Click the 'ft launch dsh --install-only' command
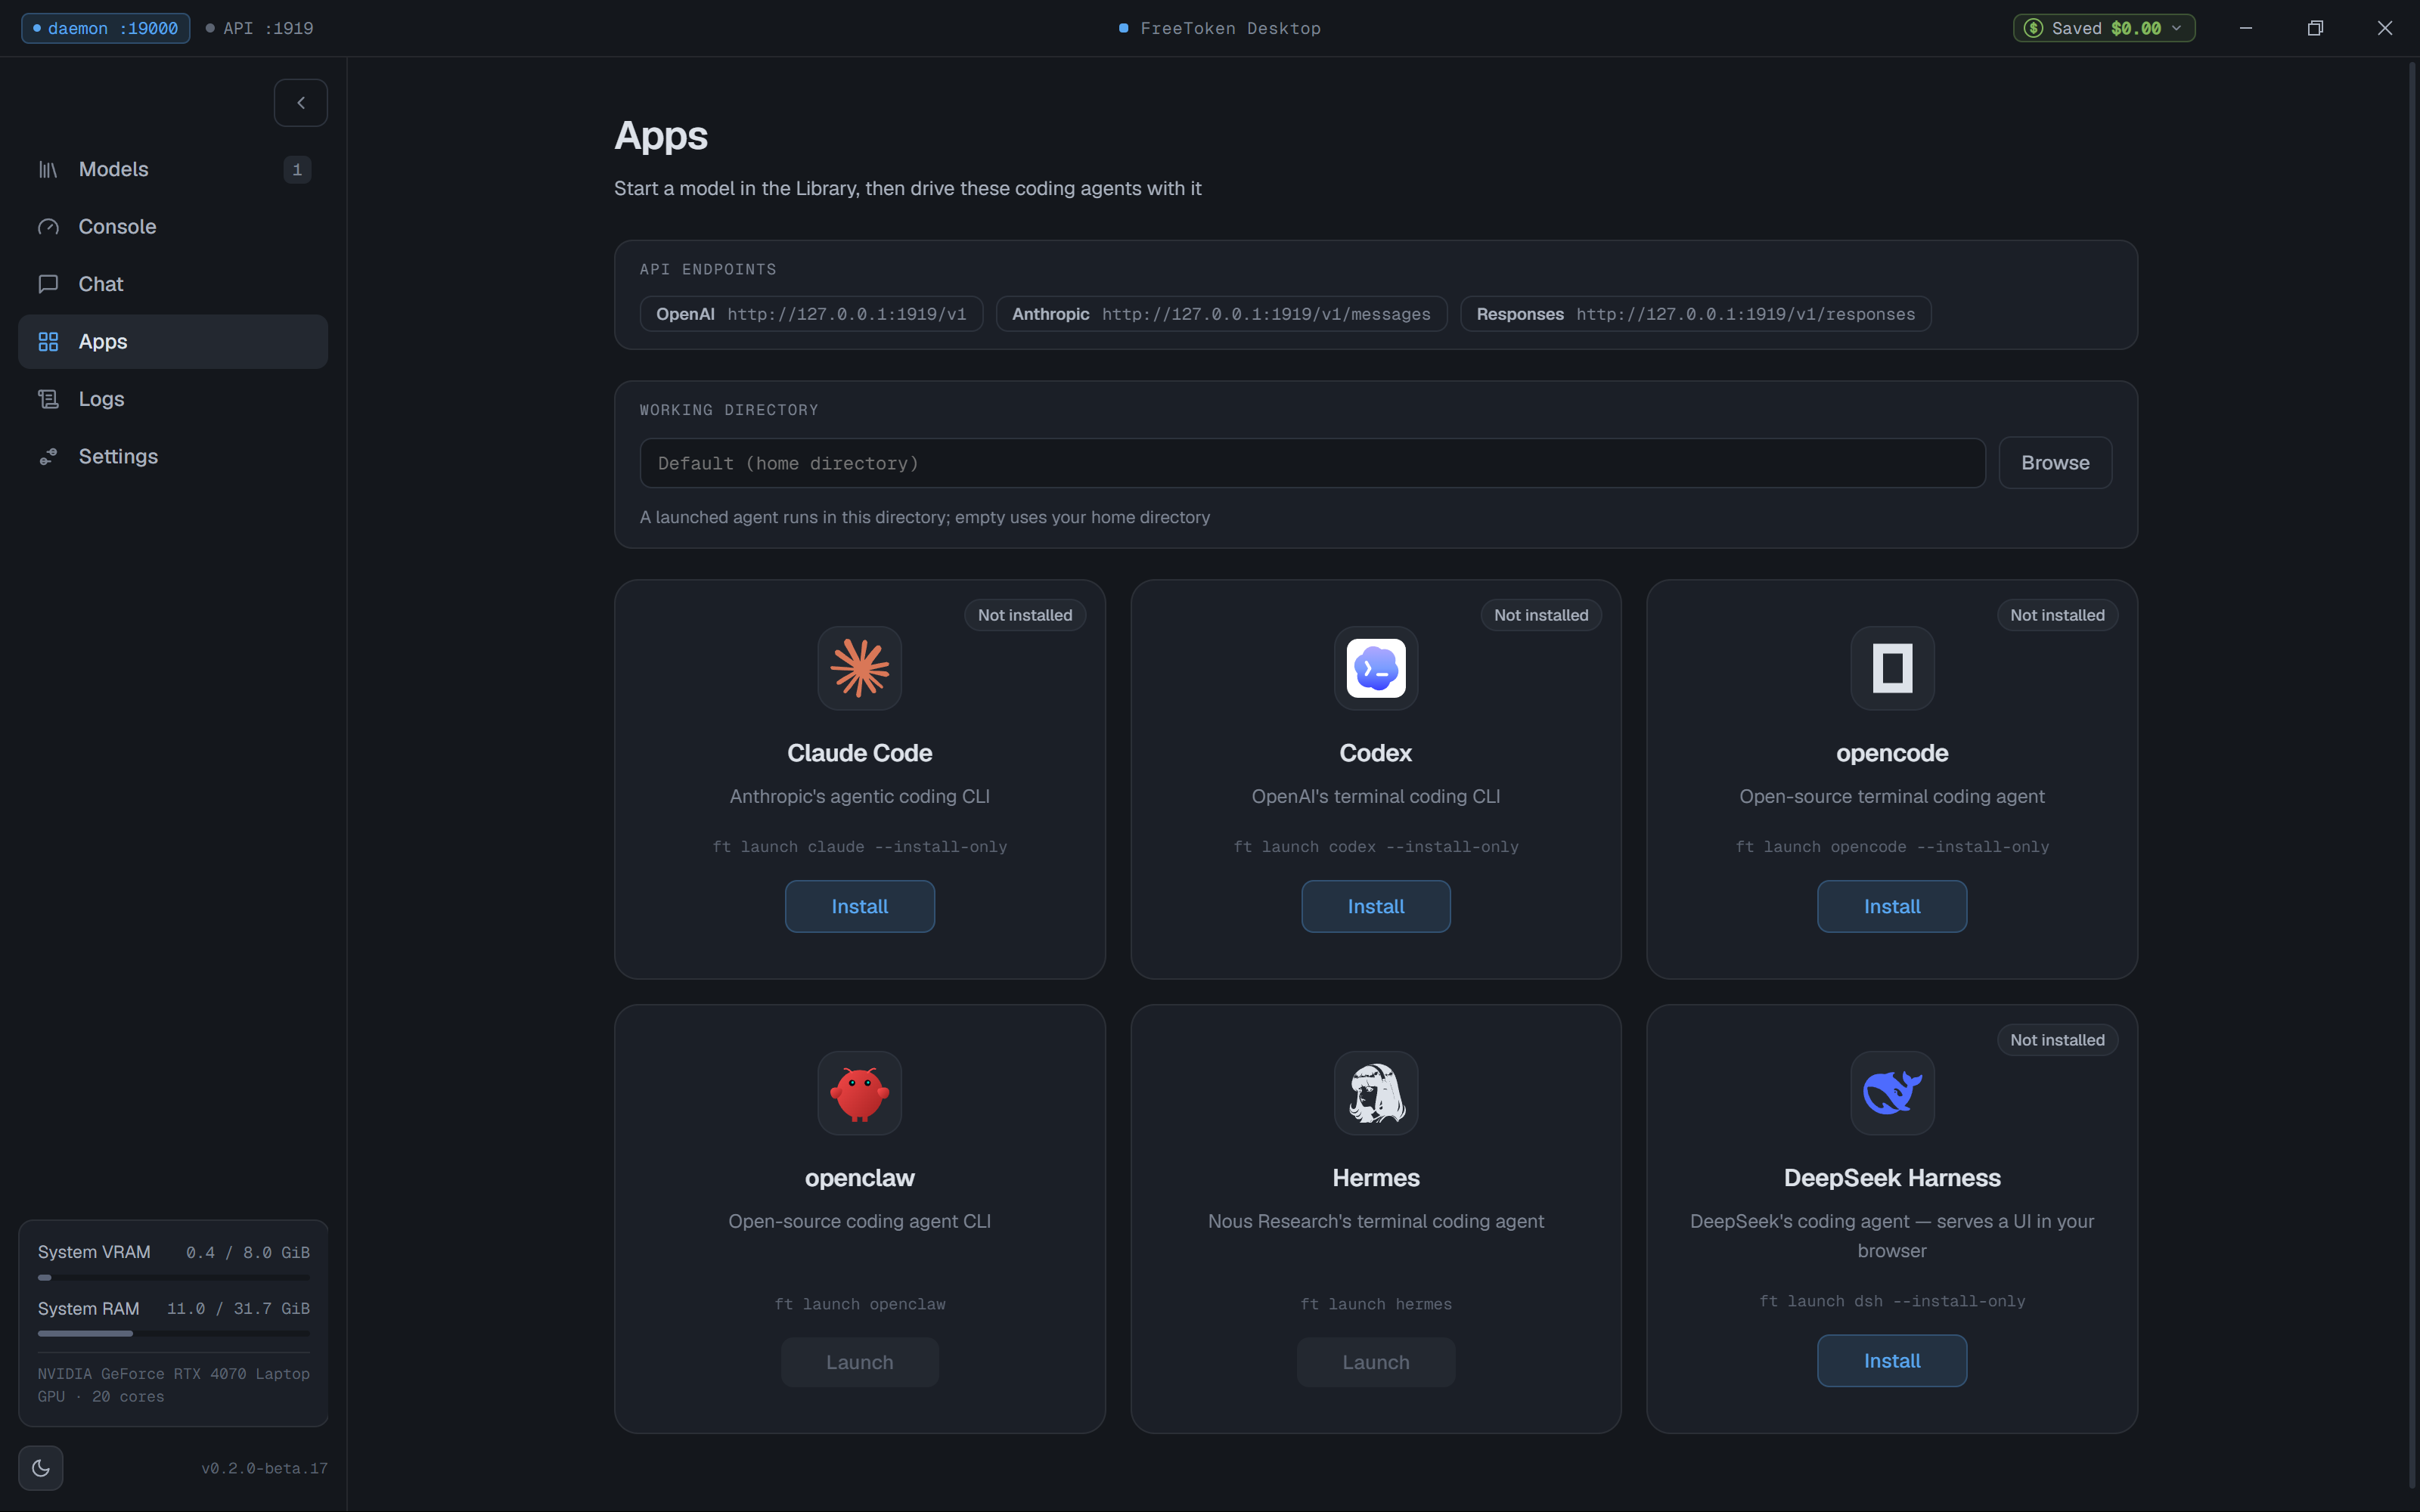This screenshot has height=1512, width=2420. point(1892,1301)
